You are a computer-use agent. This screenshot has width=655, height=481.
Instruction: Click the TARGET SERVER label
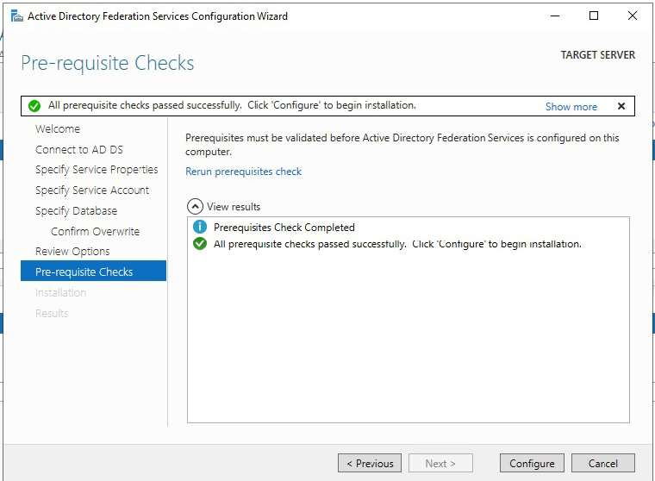pos(598,55)
